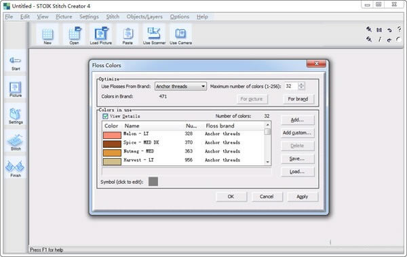Click the For brand button
Viewport: 407px width, 257px height.
[298, 99]
